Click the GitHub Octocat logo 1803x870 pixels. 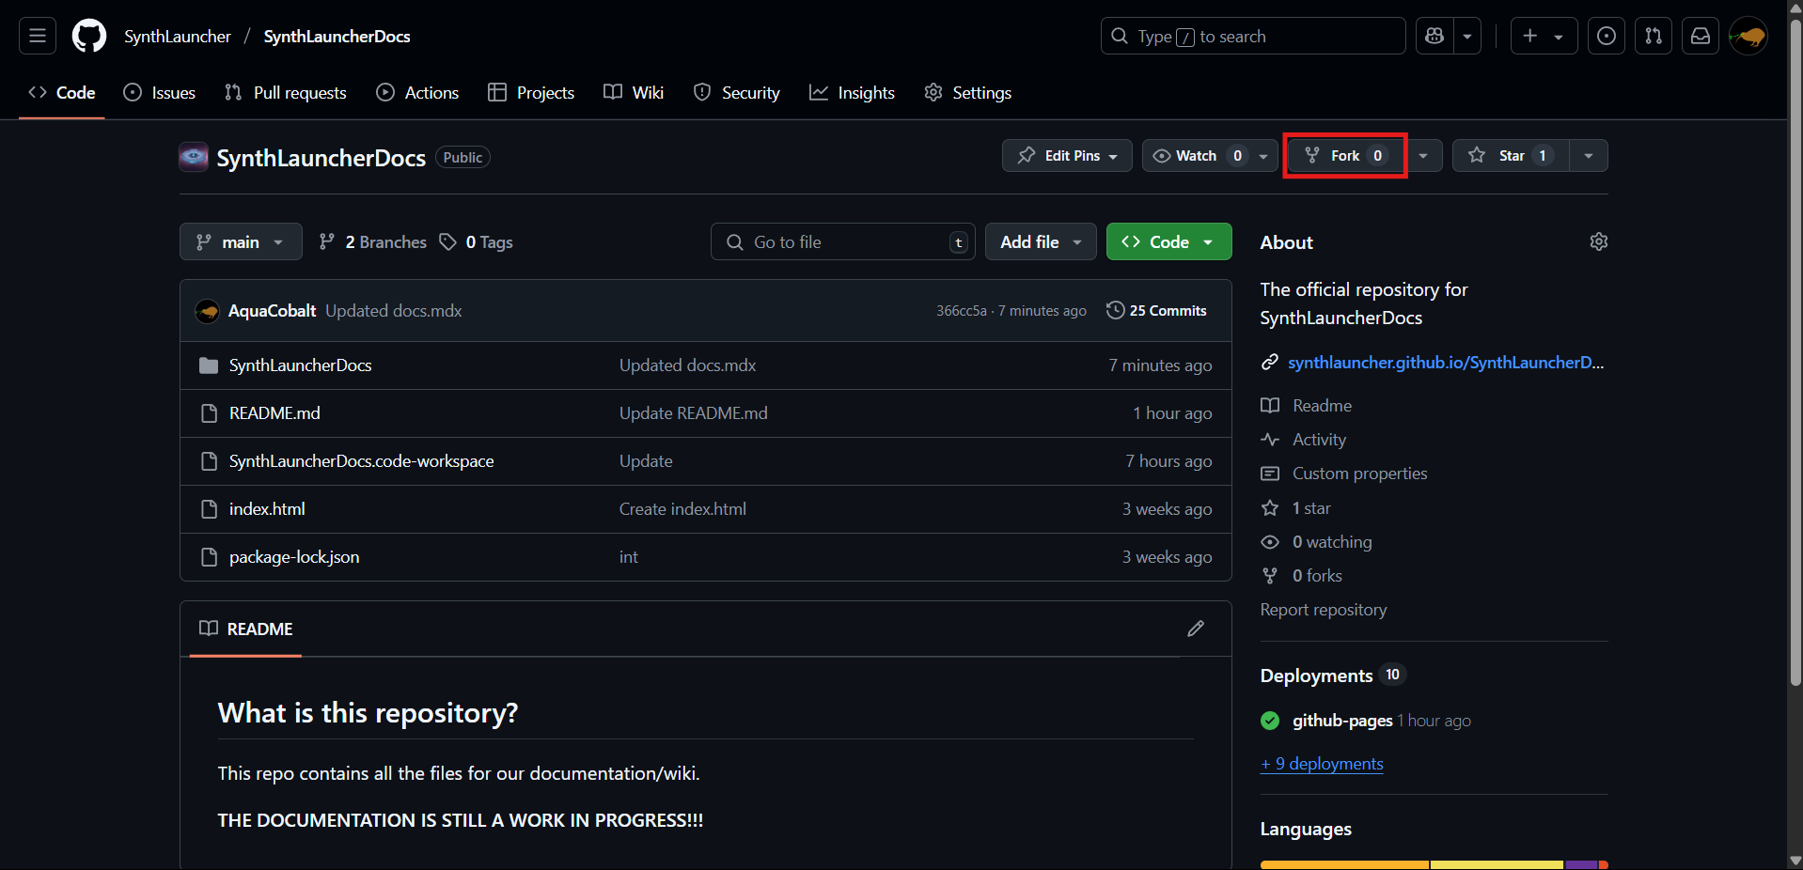[89, 36]
